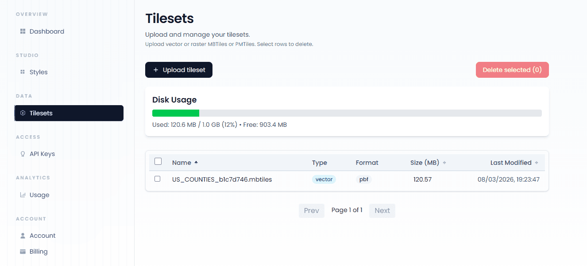587x266 pixels.
Task: Reverse sort order on the Name column
Action: coord(182,162)
